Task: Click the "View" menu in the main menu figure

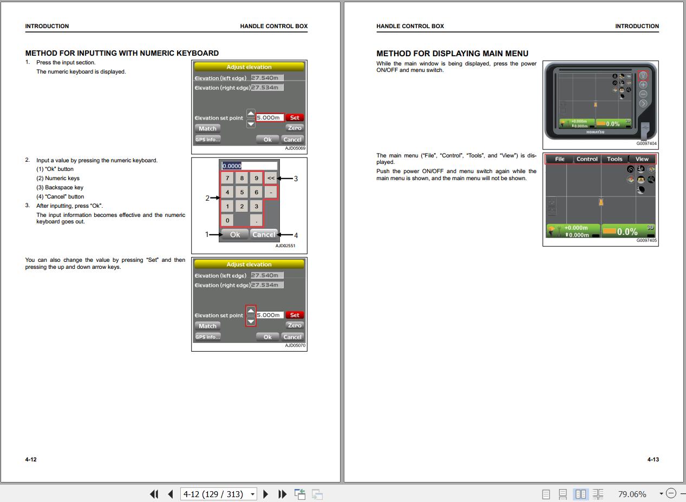Action: click(642, 159)
